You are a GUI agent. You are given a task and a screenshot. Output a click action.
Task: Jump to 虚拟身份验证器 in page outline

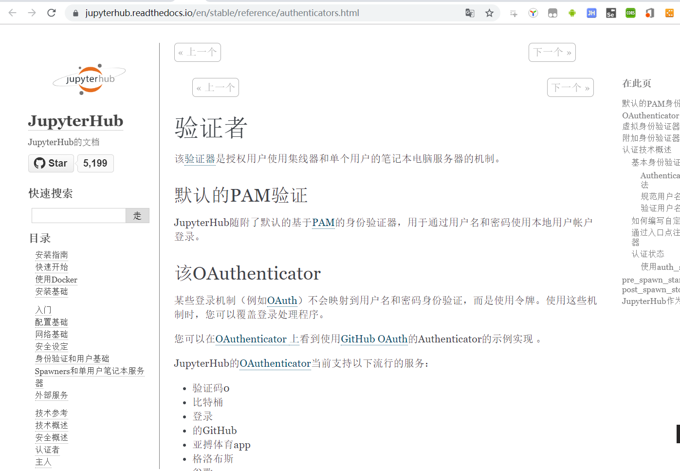[651, 126]
